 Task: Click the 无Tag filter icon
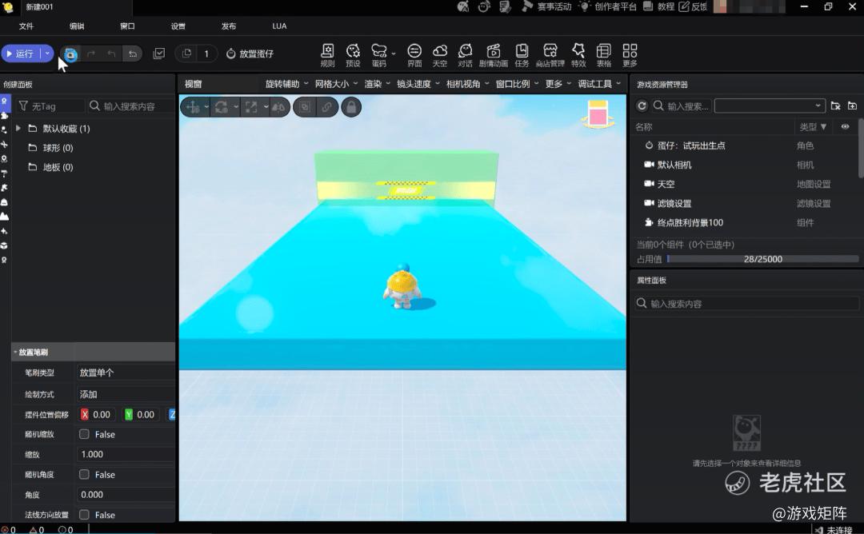[x=23, y=106]
